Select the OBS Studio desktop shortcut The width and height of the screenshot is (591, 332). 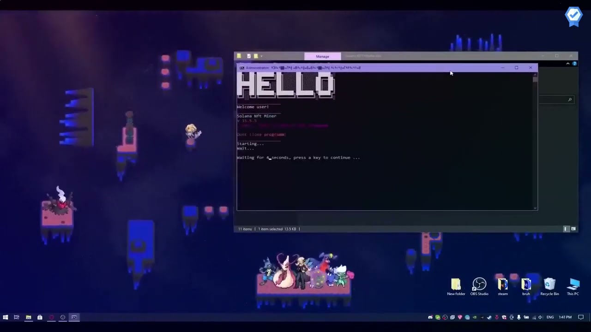(479, 287)
